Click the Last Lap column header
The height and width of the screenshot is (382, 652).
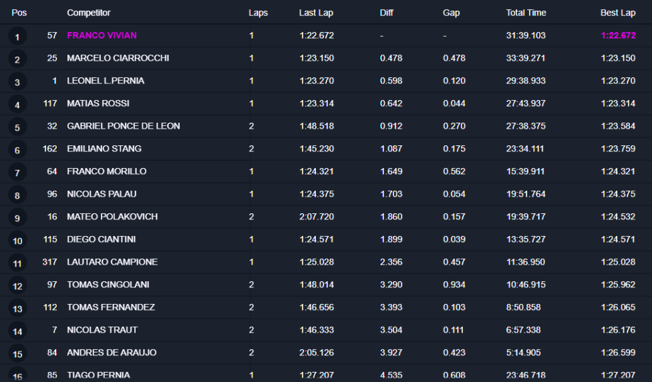[x=317, y=13]
